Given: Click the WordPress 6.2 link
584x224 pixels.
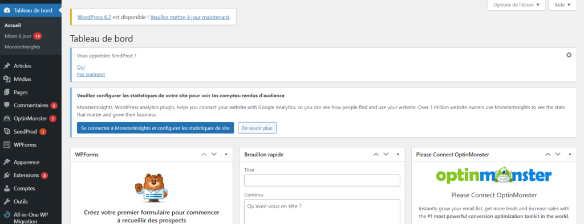Looking at the screenshot, I should click(94, 17).
